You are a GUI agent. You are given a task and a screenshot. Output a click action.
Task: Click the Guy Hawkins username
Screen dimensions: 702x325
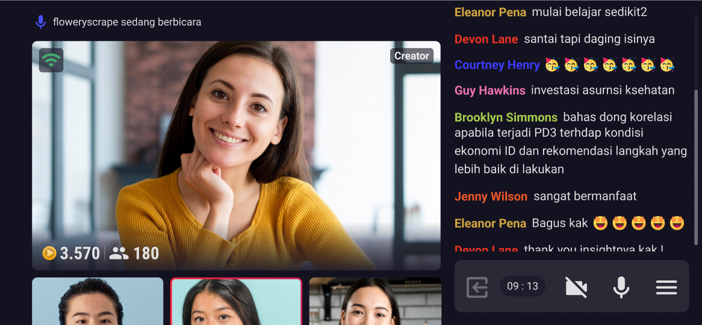490,91
